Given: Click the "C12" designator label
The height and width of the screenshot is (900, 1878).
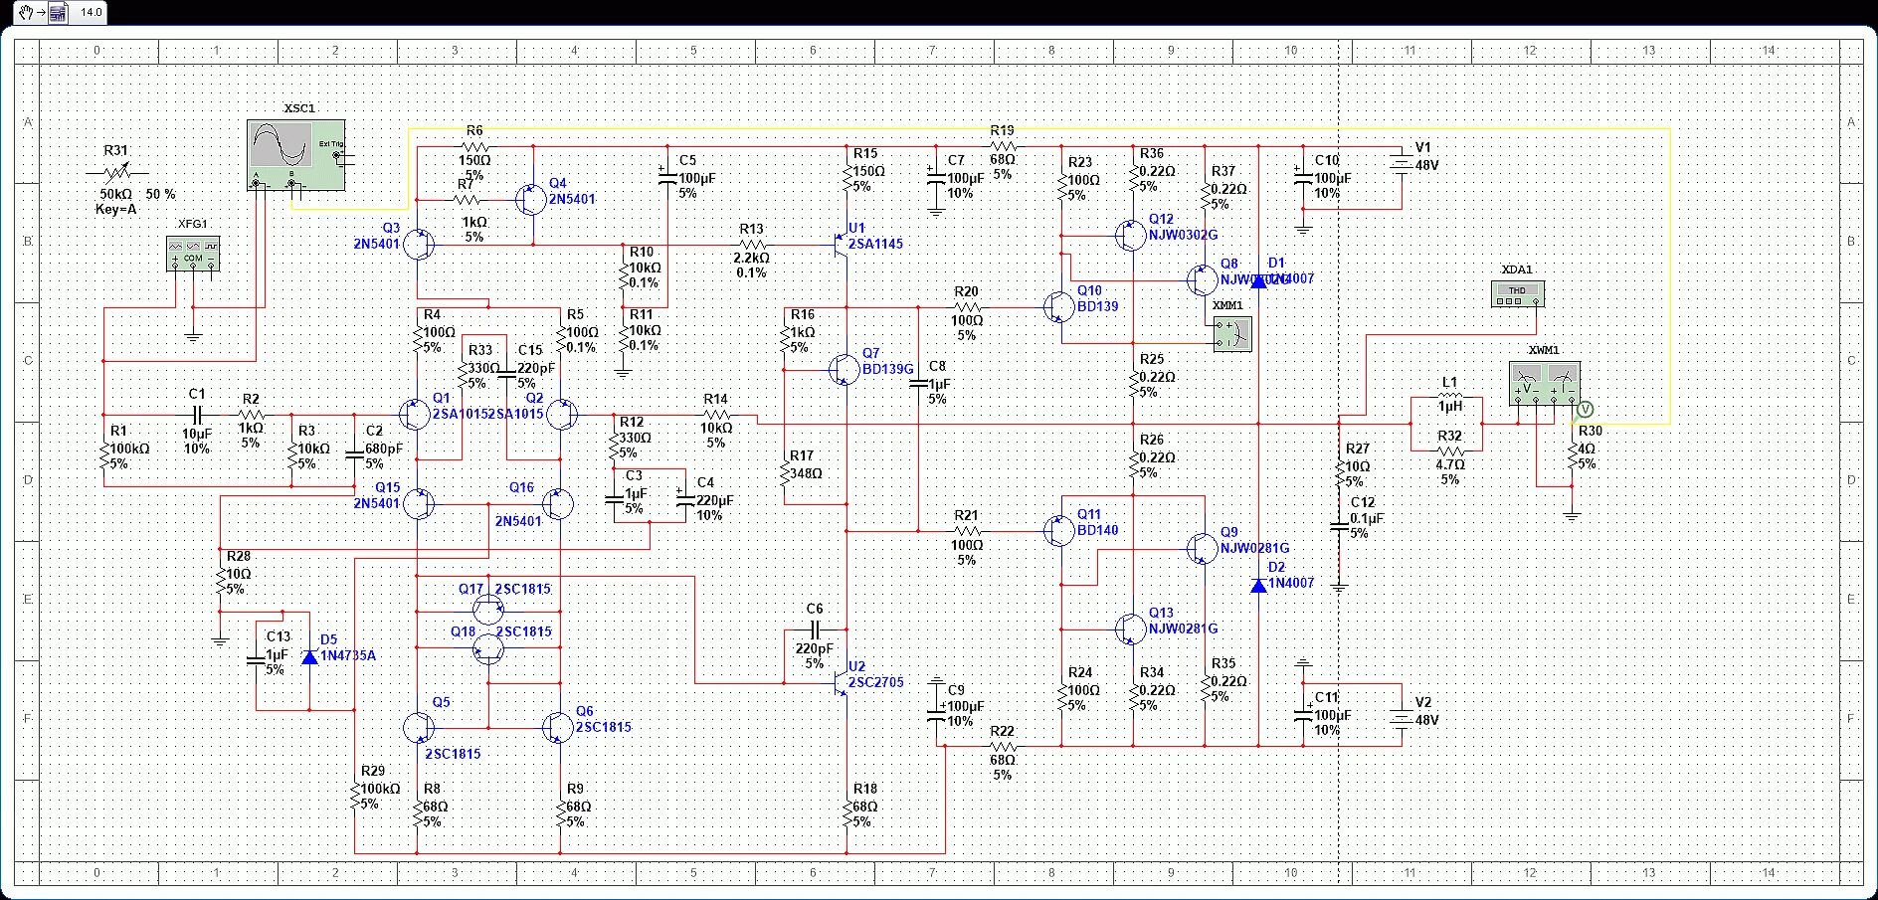Looking at the screenshot, I should 1362,502.
